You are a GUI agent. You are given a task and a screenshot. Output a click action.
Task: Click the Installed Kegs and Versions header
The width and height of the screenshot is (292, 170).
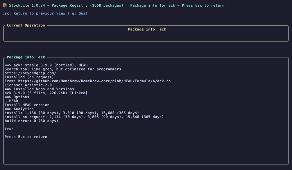(39, 89)
